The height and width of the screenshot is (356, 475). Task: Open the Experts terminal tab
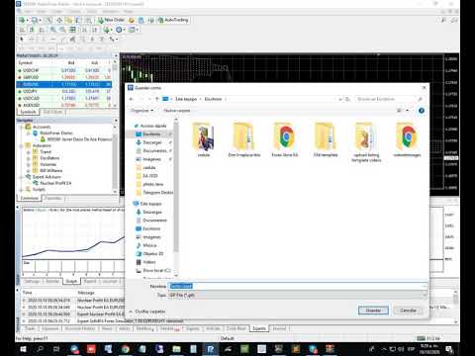[x=259, y=328]
